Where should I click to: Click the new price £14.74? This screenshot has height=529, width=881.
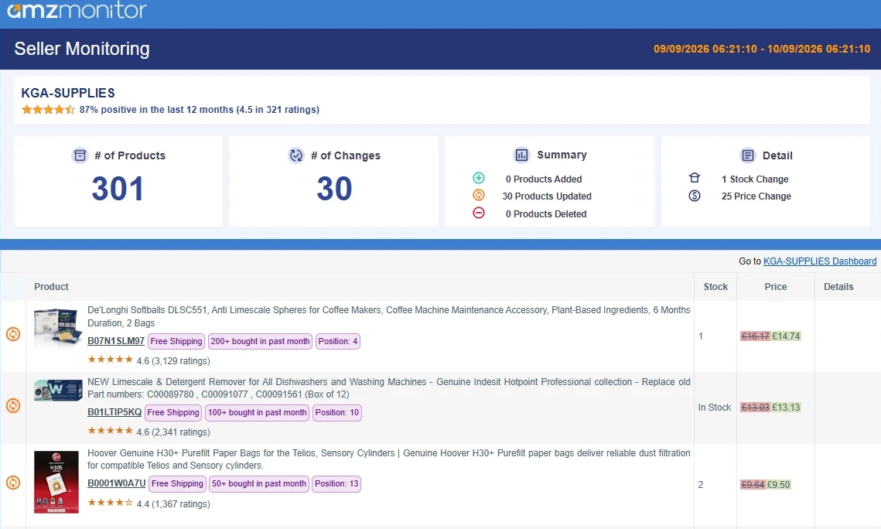click(786, 336)
